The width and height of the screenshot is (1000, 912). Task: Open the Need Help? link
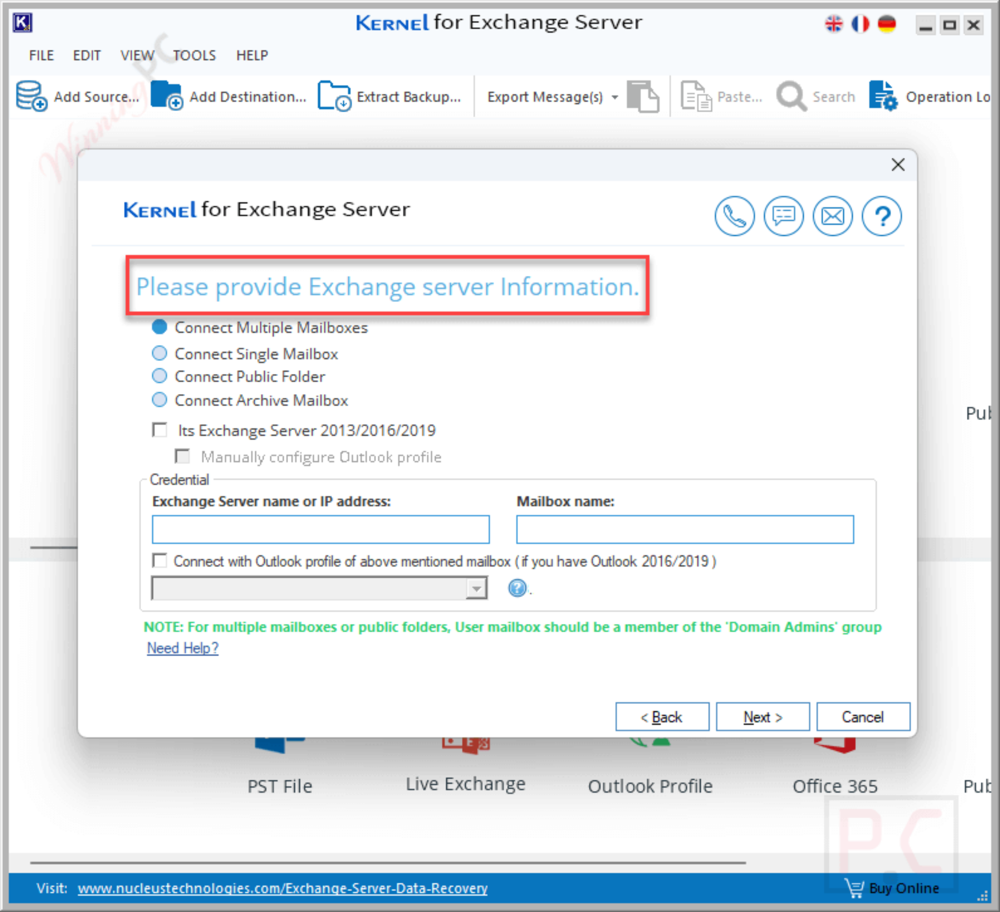(183, 648)
